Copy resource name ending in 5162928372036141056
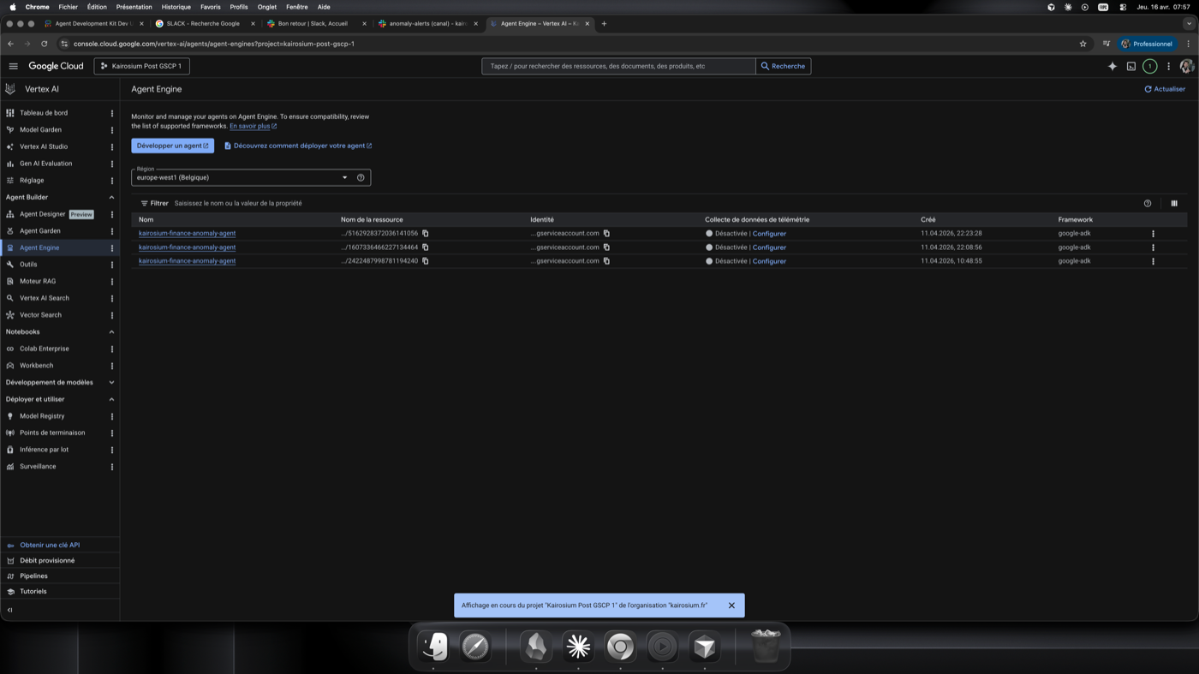Screen dimensions: 1199x674 425,233
